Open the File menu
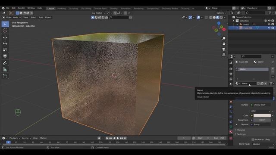276x155 pixels. tap(8, 8)
